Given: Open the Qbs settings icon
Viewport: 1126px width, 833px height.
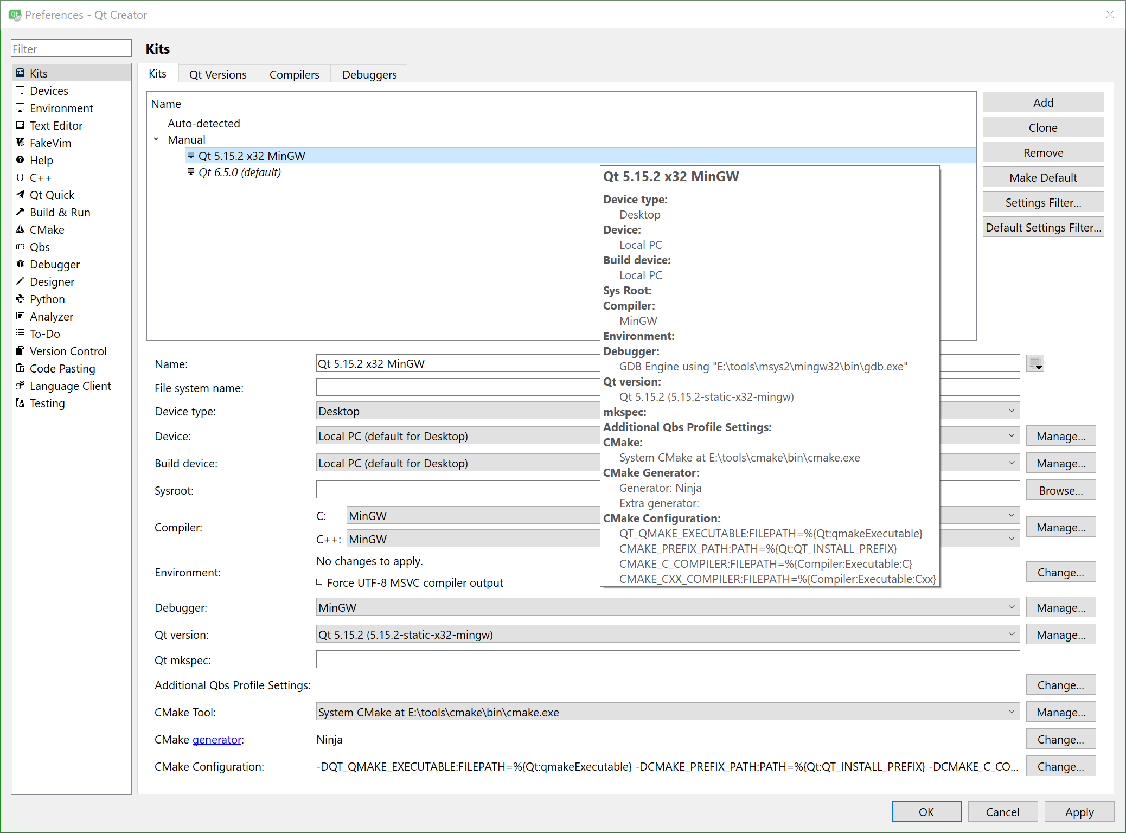Looking at the screenshot, I should point(21,246).
